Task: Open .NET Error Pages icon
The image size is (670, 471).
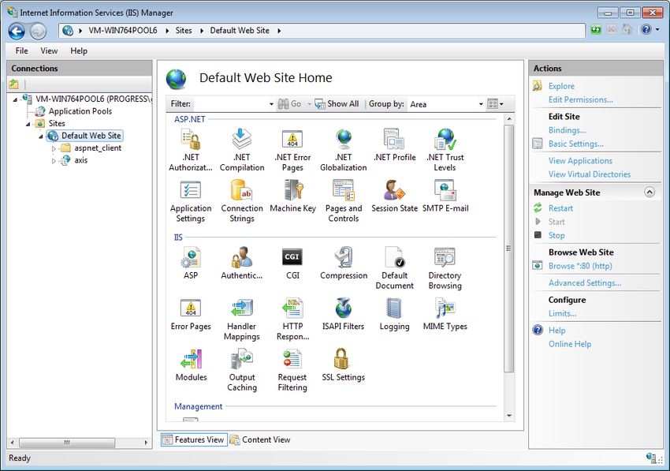Action: tap(292, 150)
